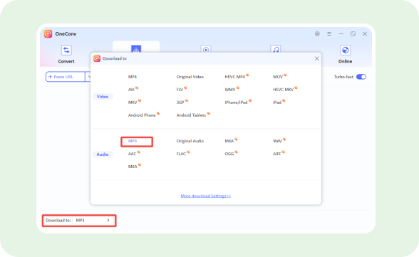The width and height of the screenshot is (419, 257).
Task: Open the Online tab
Action: click(345, 54)
